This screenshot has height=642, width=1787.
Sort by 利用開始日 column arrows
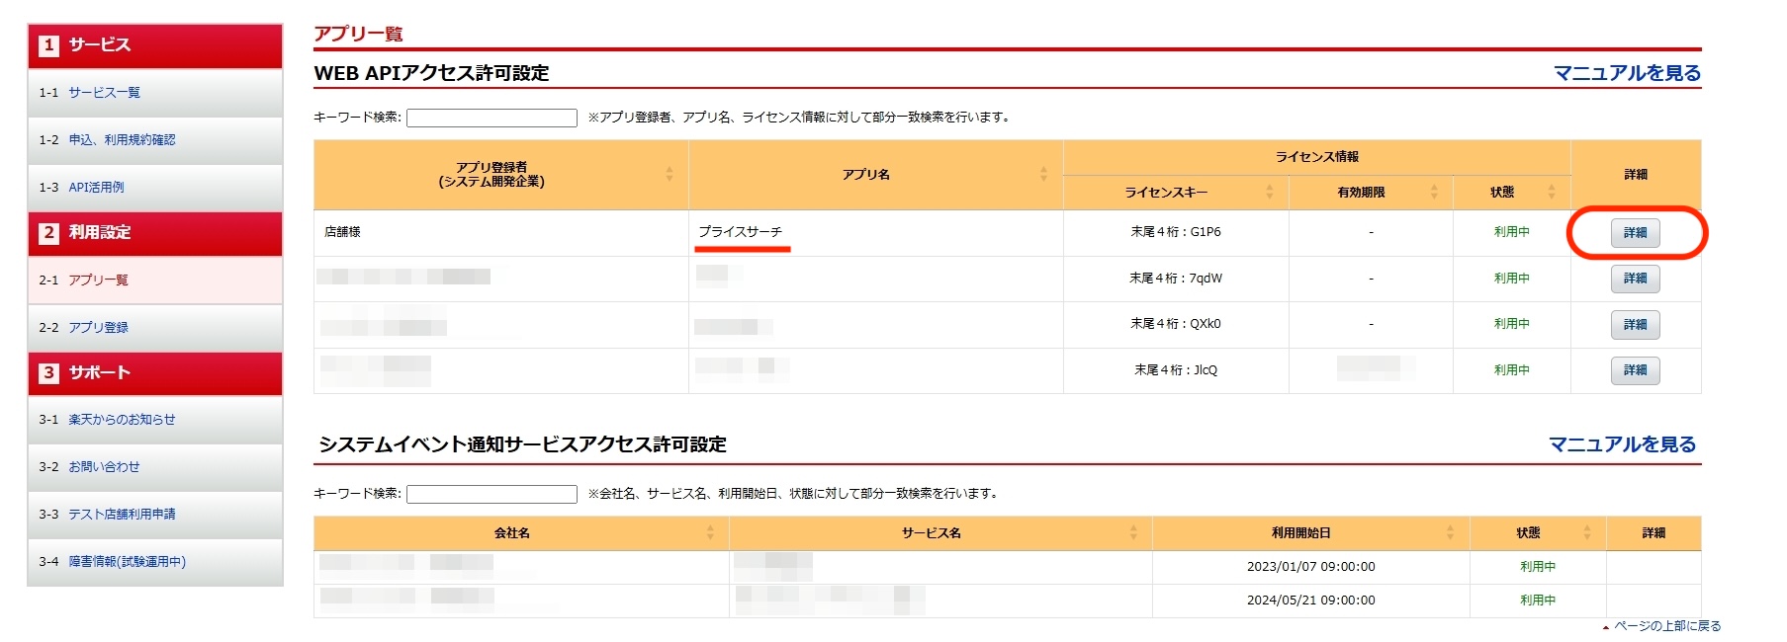point(1450,533)
